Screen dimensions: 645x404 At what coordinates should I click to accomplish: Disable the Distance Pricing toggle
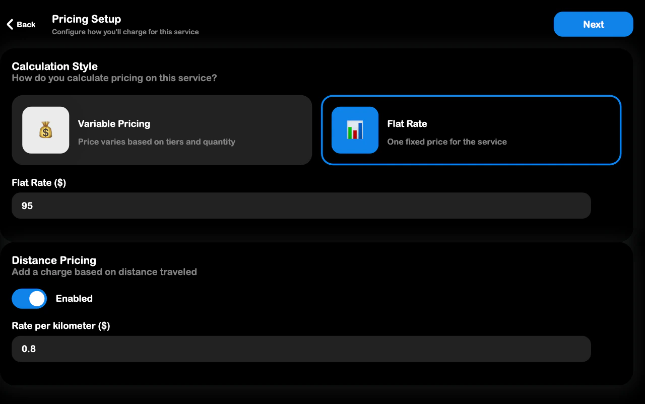tap(29, 299)
